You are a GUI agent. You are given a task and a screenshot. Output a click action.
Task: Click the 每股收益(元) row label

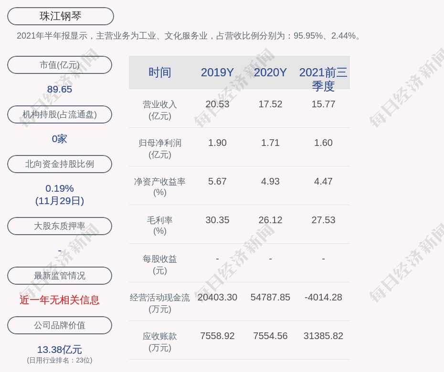click(x=160, y=265)
